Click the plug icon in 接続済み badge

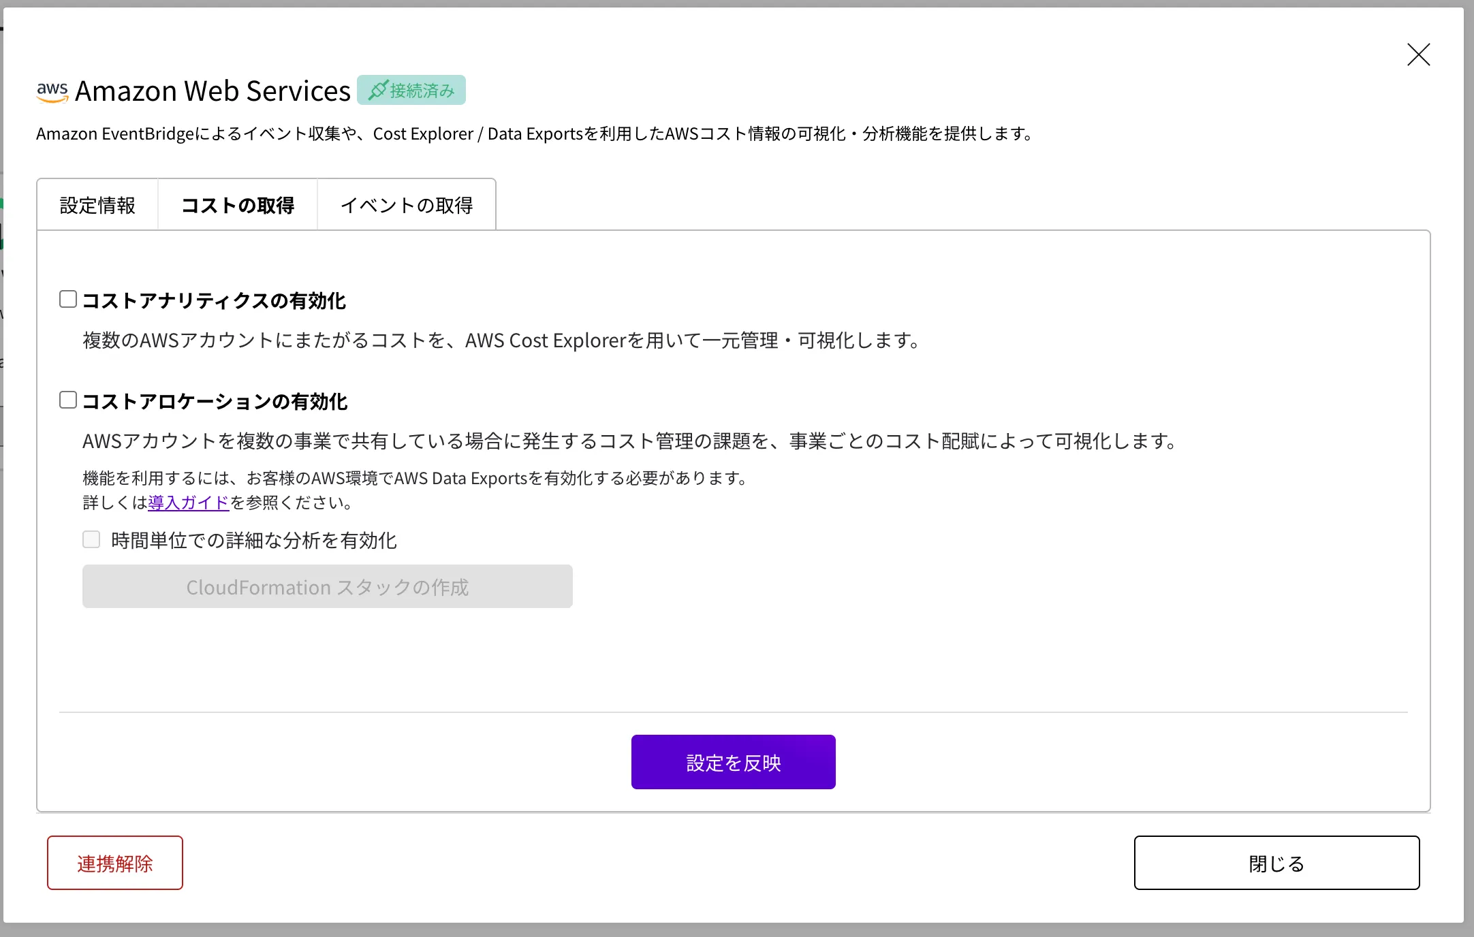click(378, 90)
